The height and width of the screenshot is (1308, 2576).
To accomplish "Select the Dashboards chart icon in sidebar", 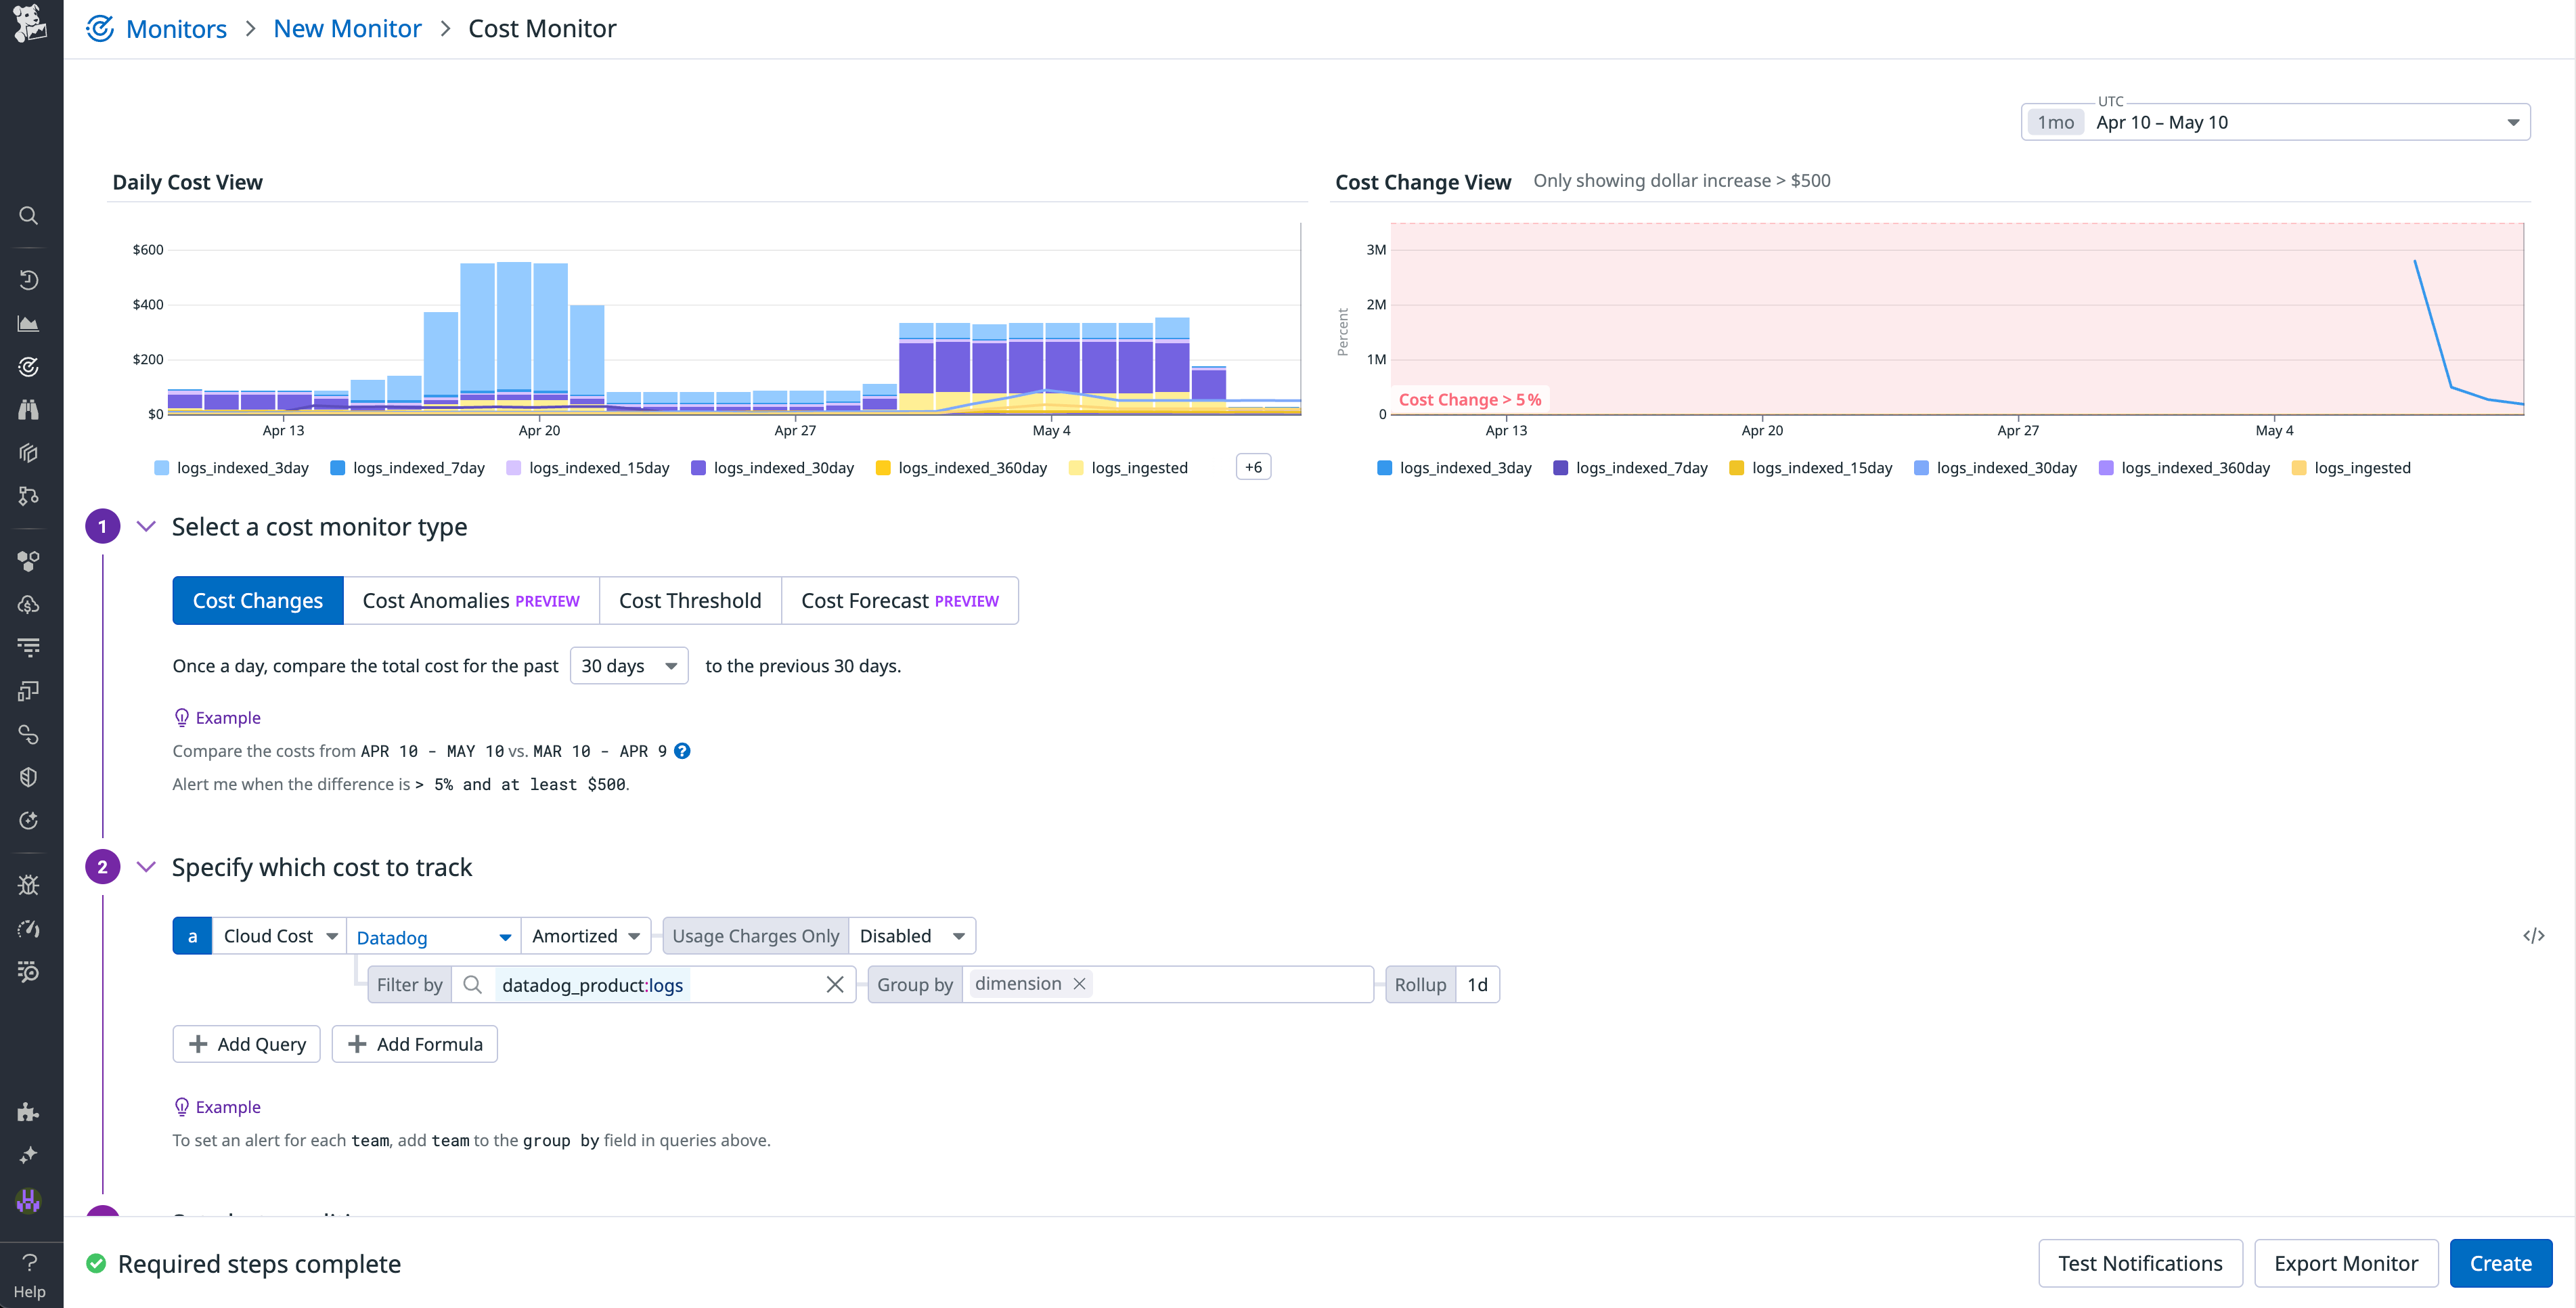I will click(x=29, y=323).
